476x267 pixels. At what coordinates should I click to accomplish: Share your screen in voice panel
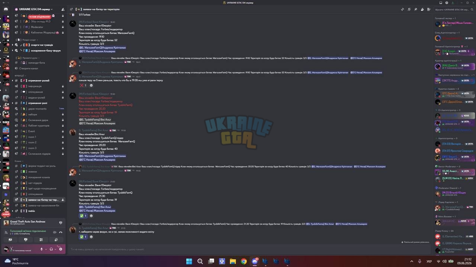[x=26, y=240]
